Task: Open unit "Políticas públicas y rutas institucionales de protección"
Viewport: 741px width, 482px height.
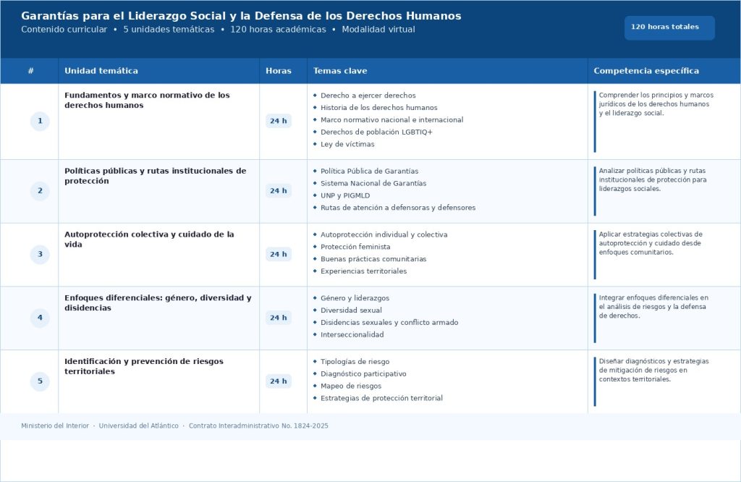Action: 155,176
